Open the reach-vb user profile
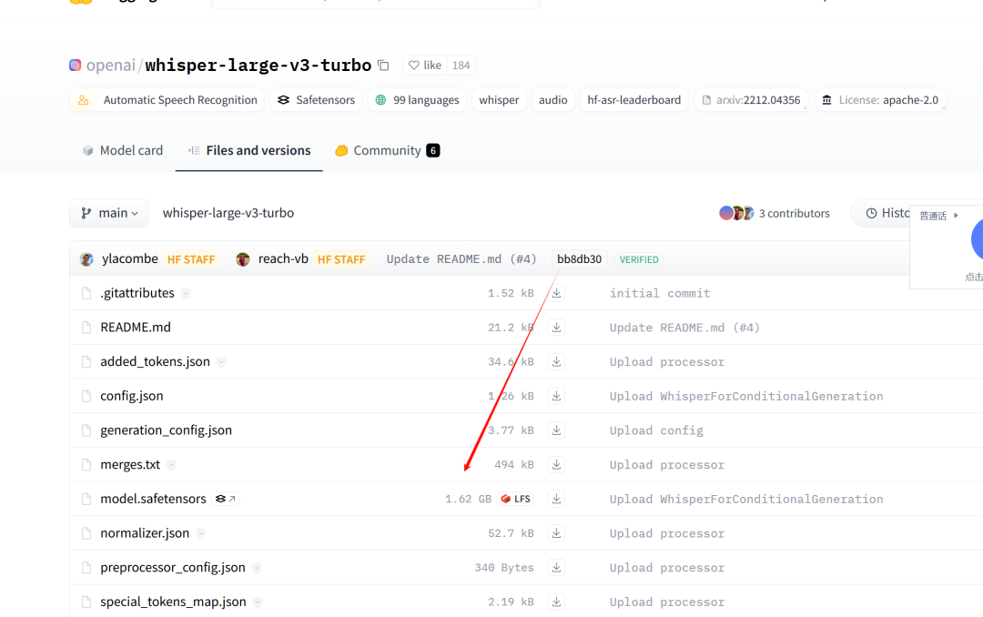The width and height of the screenshot is (983, 617). [283, 259]
